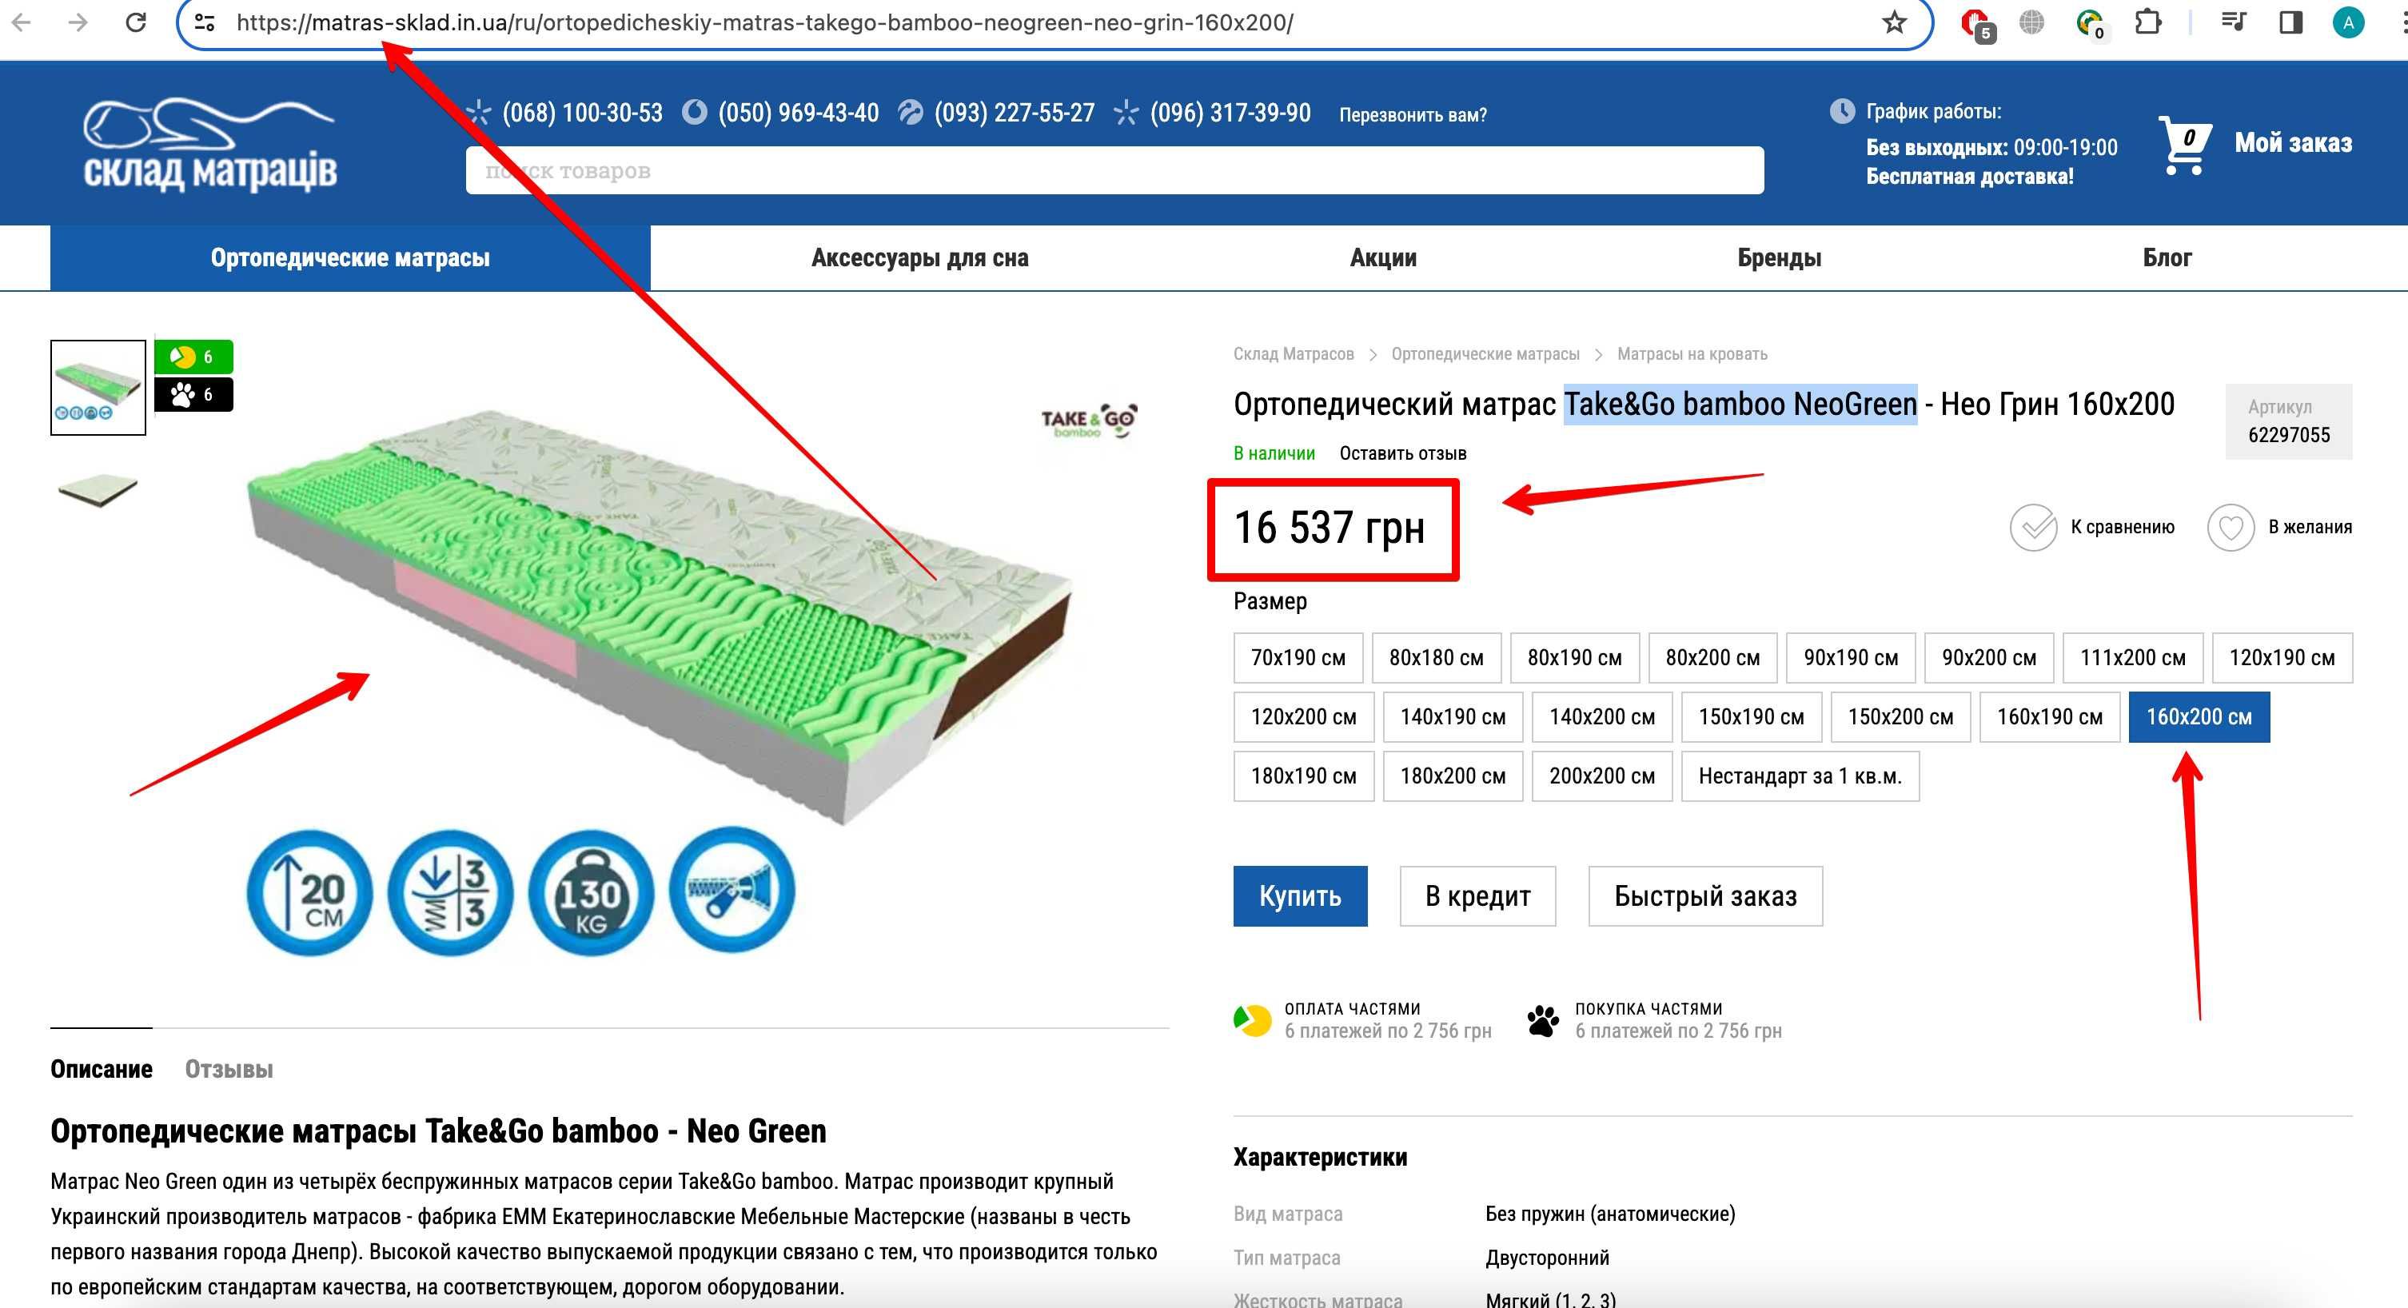
Task: Pick size 160x190 см
Action: [2050, 717]
